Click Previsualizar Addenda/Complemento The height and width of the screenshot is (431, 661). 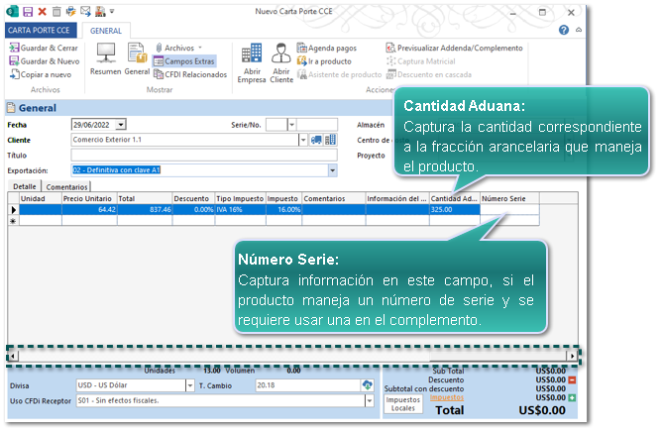pyautogui.click(x=455, y=48)
